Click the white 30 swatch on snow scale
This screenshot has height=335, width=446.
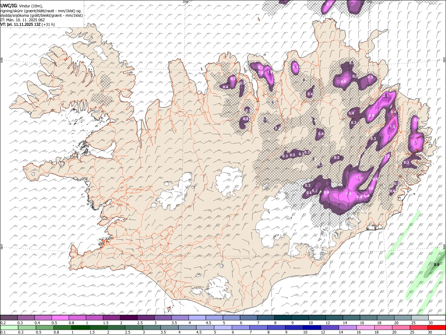coord(437,318)
